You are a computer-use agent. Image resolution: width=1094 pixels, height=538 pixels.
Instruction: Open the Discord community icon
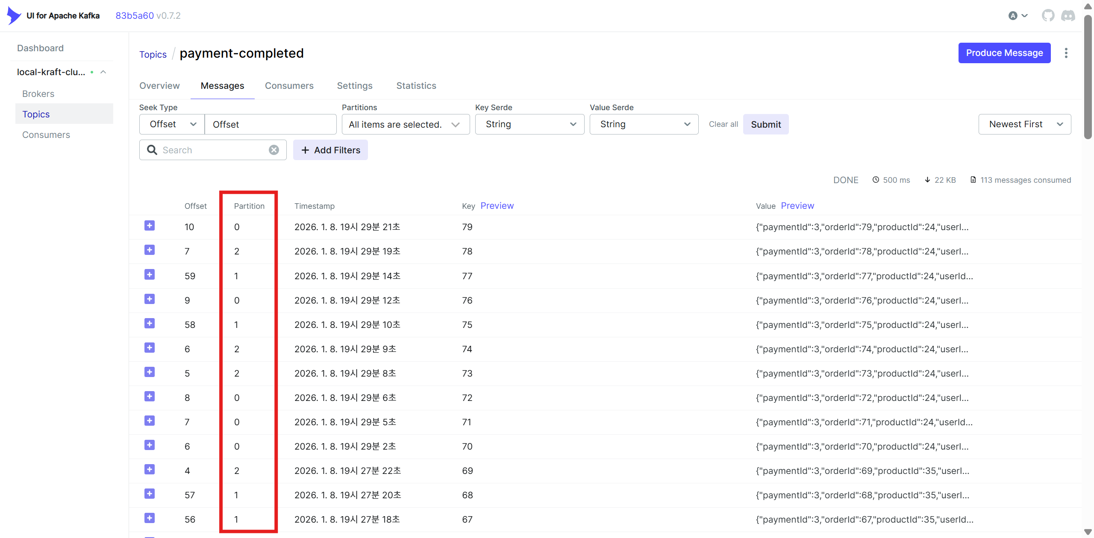coord(1068,16)
